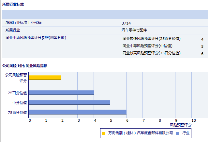This screenshot has height=142, width=210.
Task: Click the 公司风险 对比 同业风险指标 heading
Action: 25,66
